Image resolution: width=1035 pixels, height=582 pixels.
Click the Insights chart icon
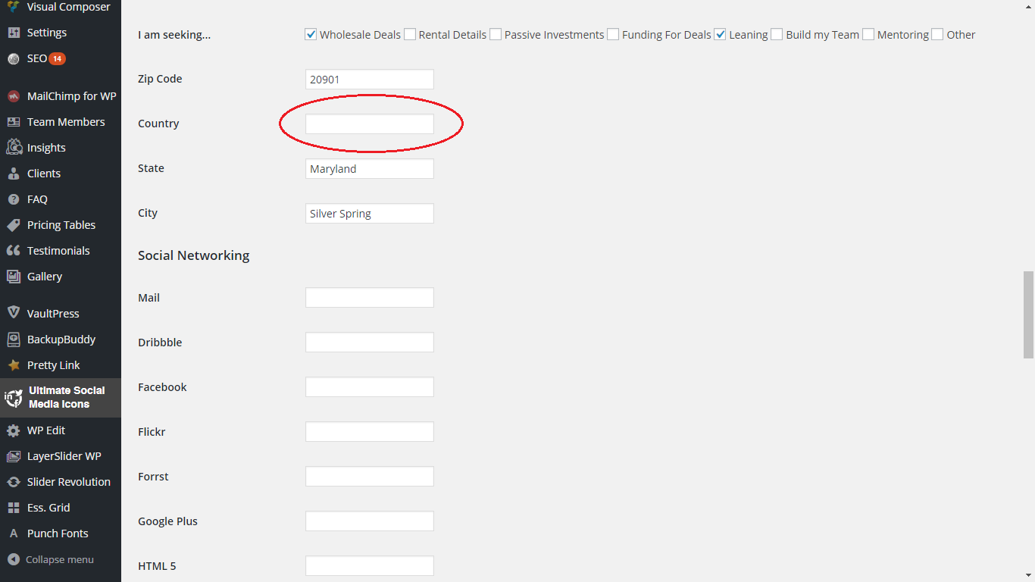pos(13,148)
